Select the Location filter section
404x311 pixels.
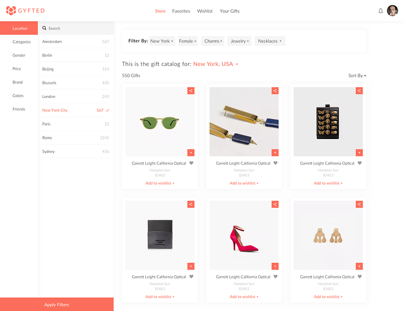19,28
